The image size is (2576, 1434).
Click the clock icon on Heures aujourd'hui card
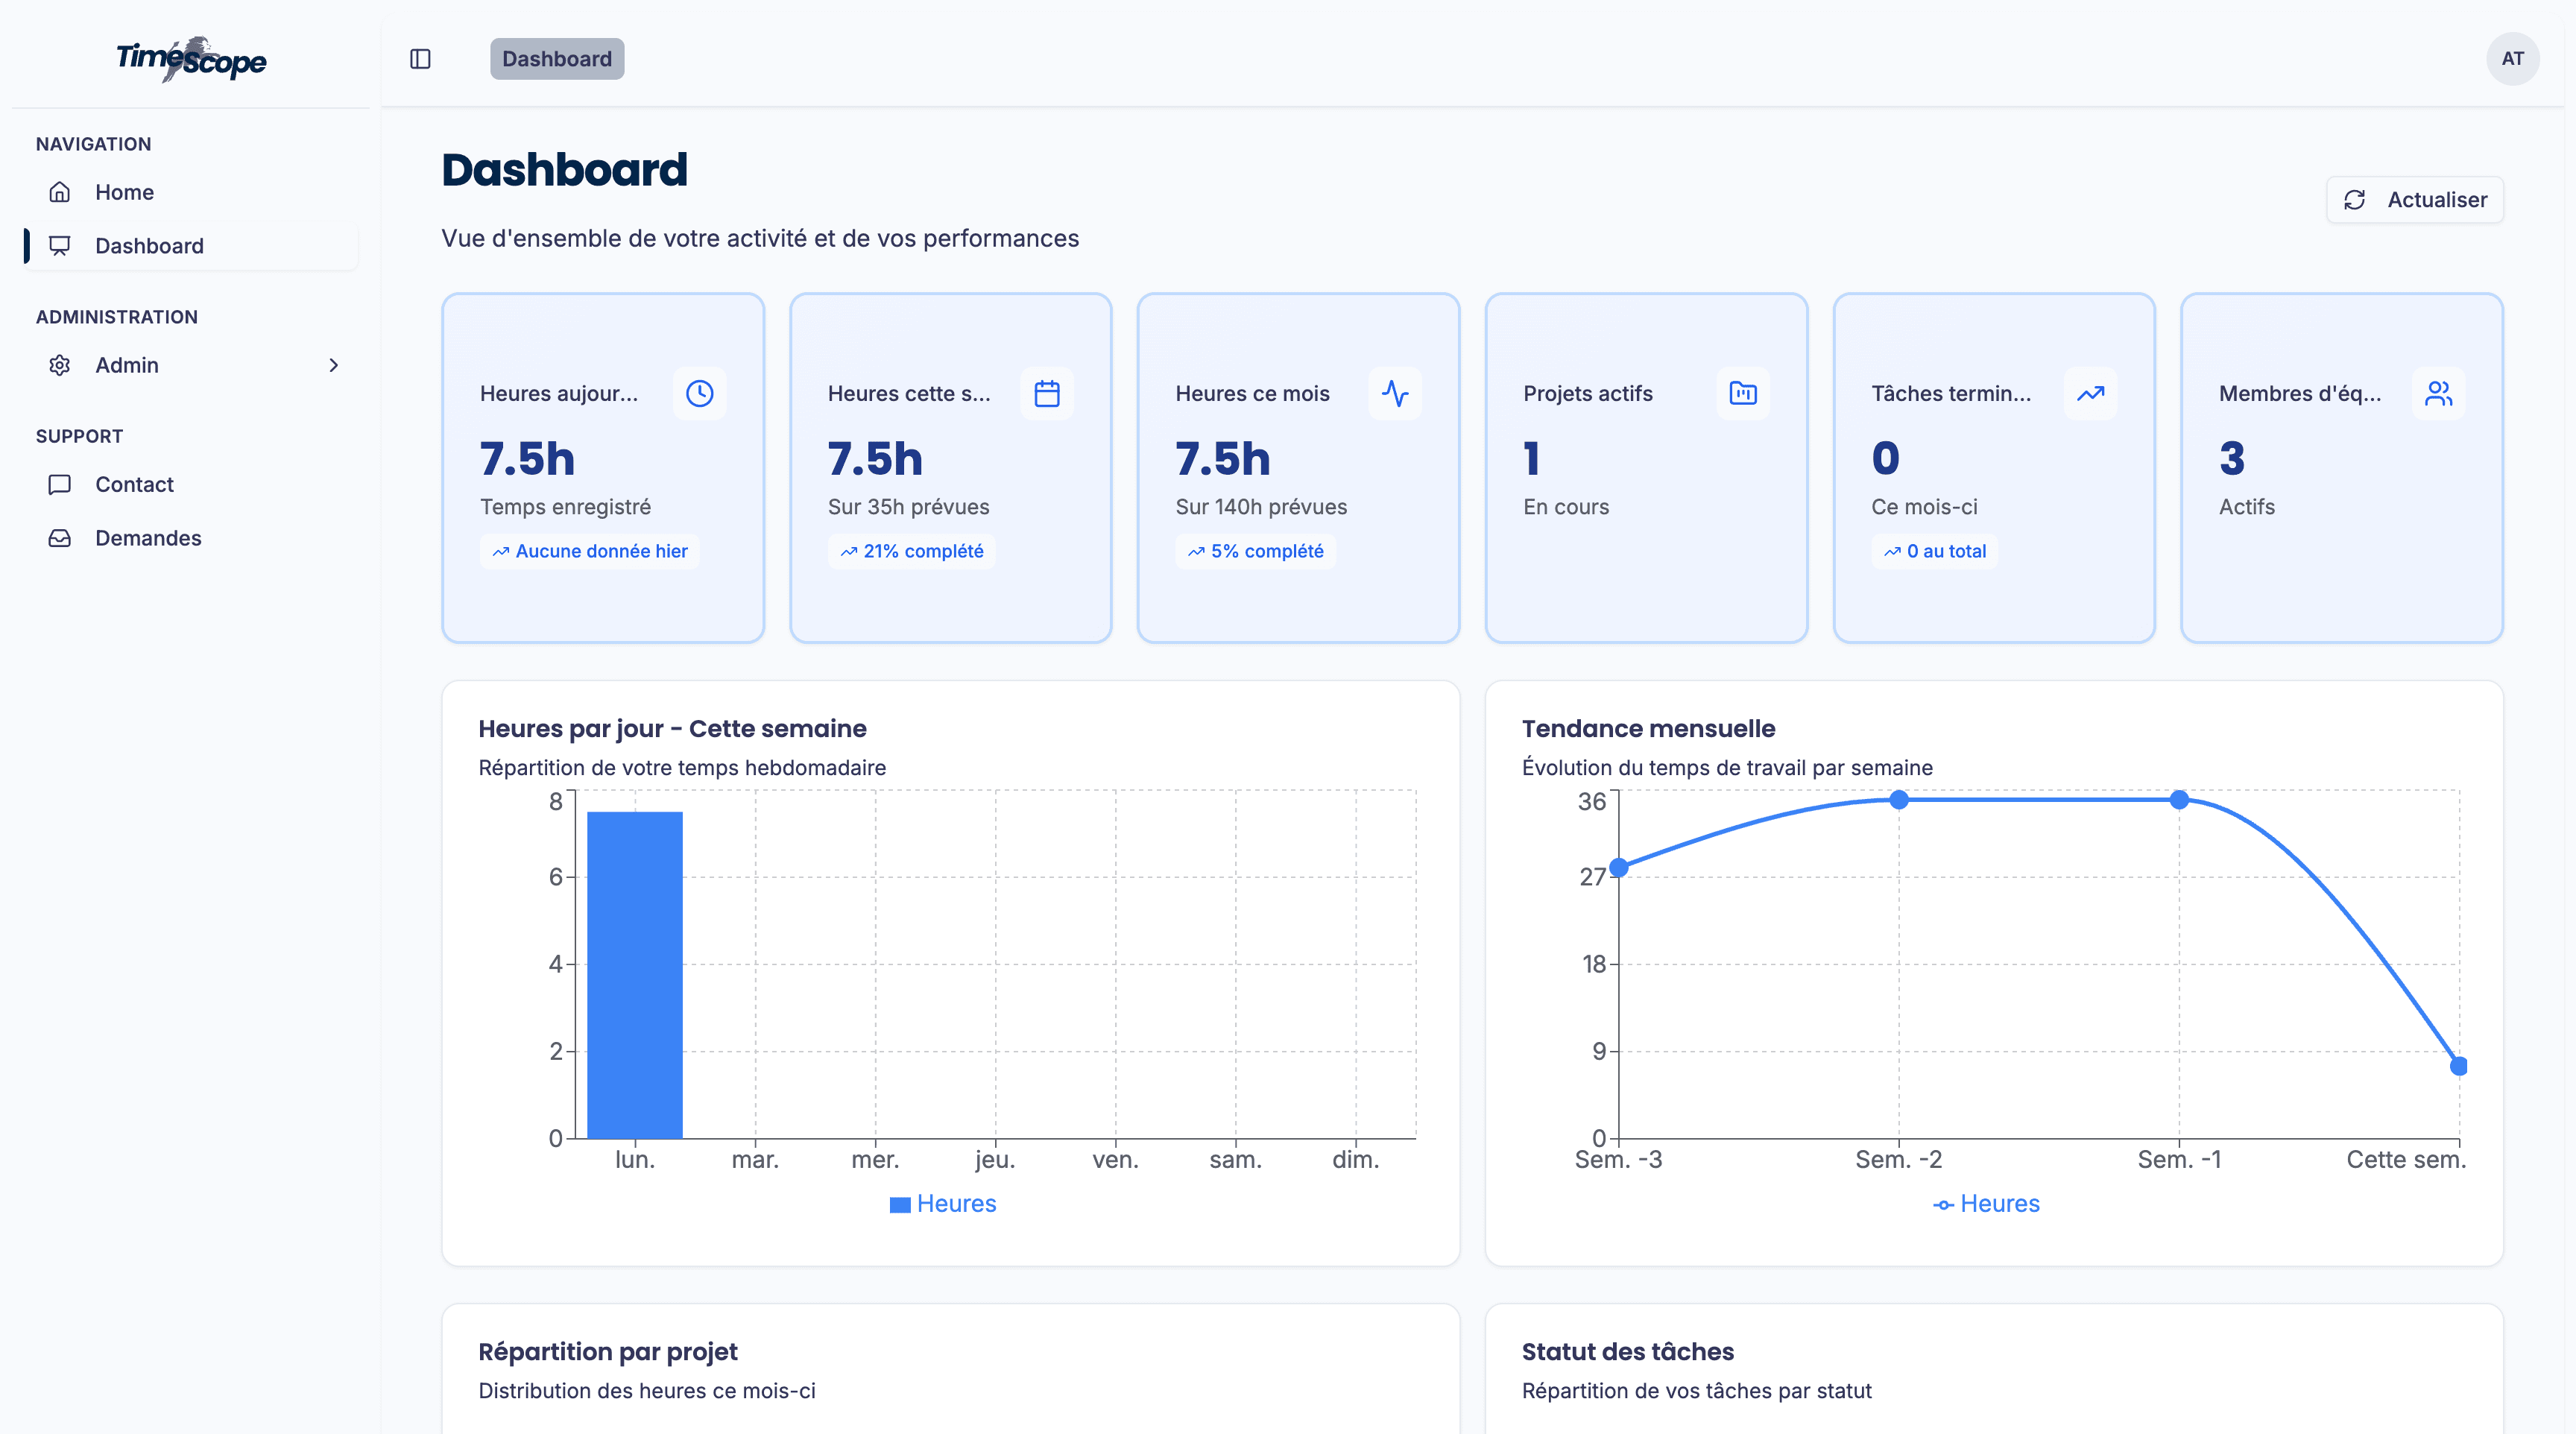click(x=699, y=393)
